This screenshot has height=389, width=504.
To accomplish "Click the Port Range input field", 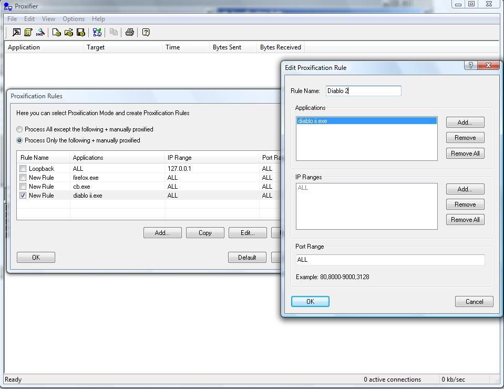I will (x=390, y=260).
